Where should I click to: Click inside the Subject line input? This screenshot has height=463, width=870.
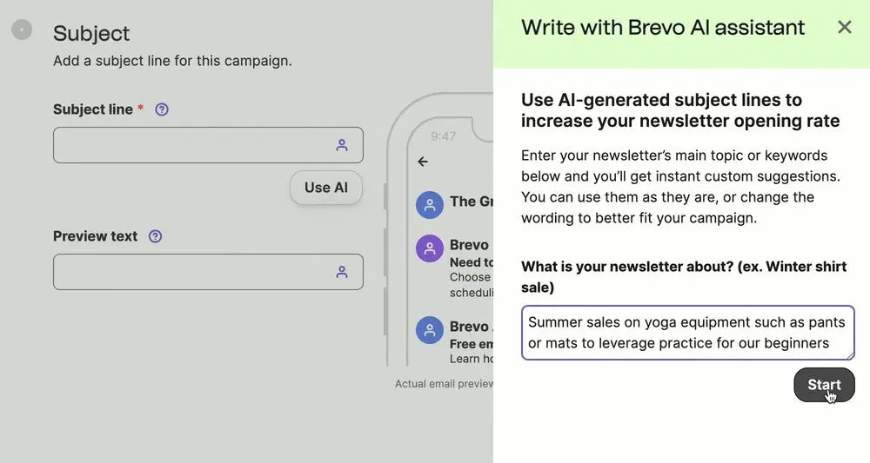(x=191, y=145)
